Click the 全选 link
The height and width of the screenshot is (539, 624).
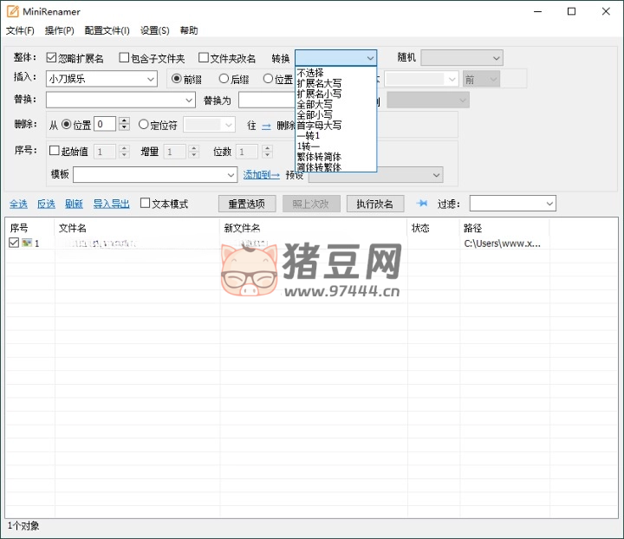(18, 204)
